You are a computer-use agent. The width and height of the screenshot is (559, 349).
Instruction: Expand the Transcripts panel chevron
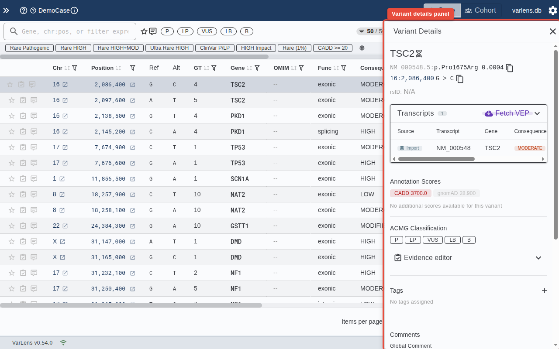[x=537, y=113]
